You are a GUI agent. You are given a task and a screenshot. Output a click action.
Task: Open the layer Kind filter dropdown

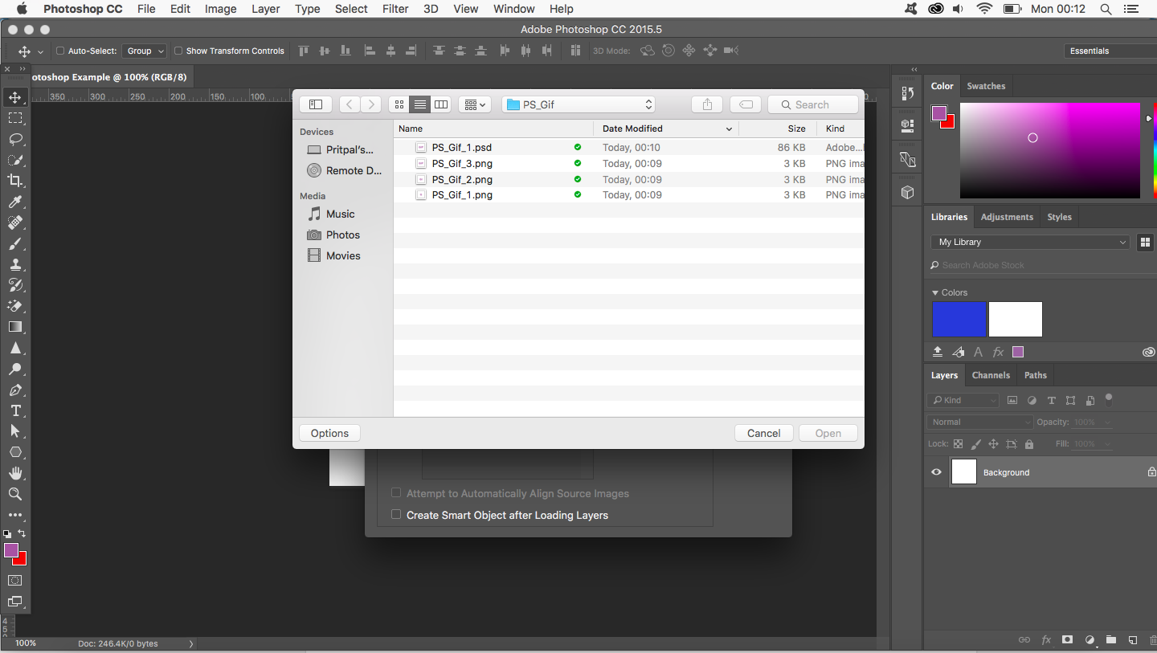pyautogui.click(x=963, y=400)
